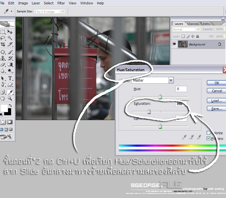This screenshot has width=226, height=198.
Task: Select the Eyedropper tool in toolbox
Action: point(10,92)
